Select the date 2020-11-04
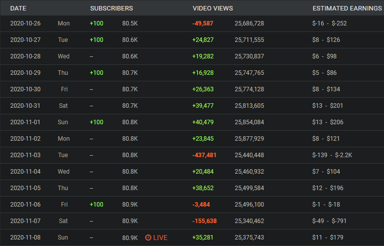Image resolution: width=384 pixels, height=246 pixels. pos(25,172)
